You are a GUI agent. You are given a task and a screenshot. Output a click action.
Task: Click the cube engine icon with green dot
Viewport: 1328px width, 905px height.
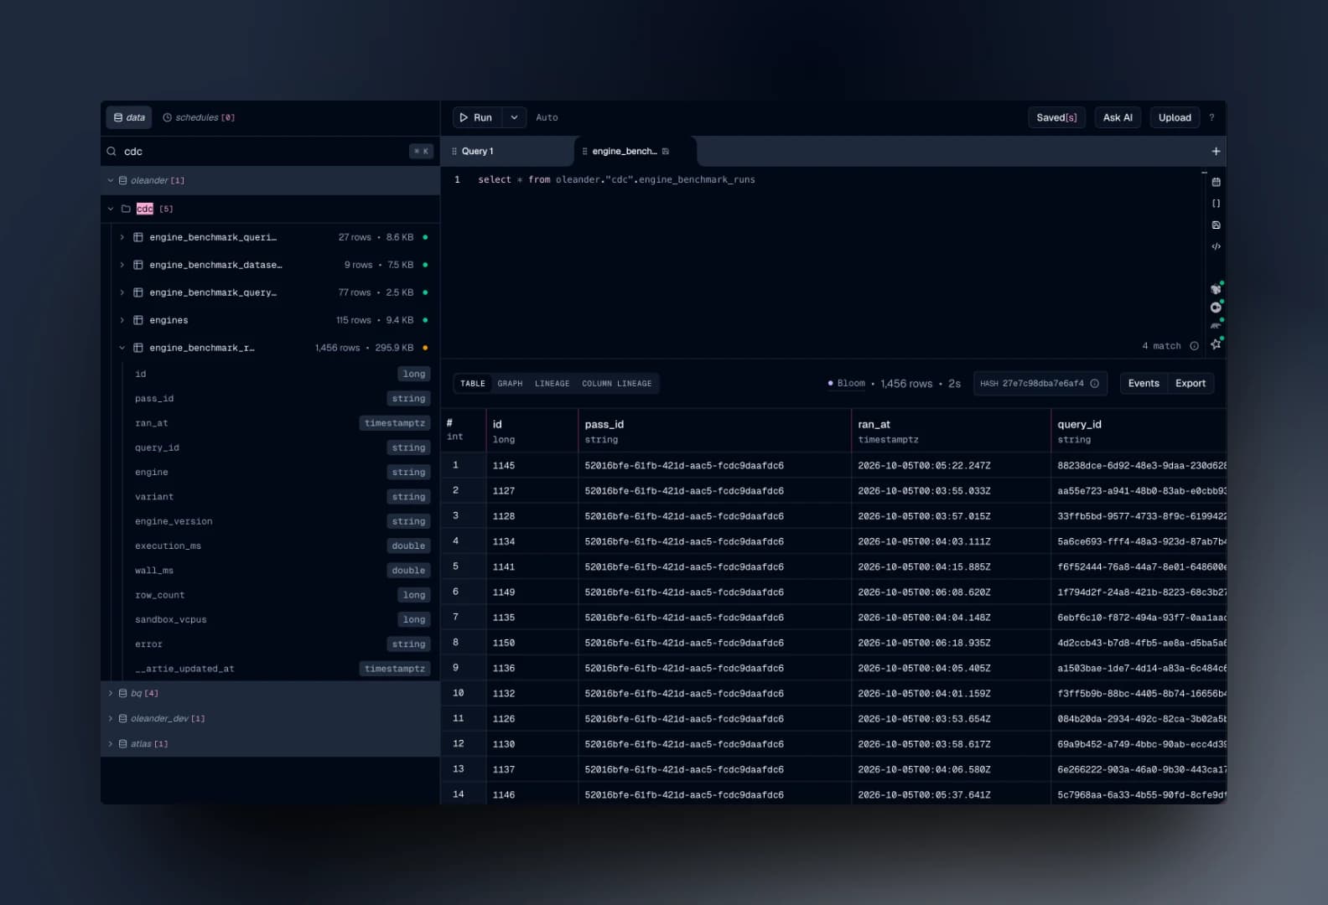[1216, 289]
